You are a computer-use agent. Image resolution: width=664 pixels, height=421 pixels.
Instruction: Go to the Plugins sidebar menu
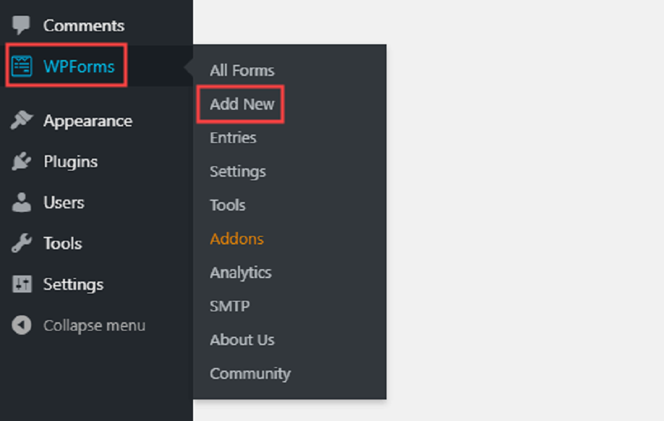(71, 162)
